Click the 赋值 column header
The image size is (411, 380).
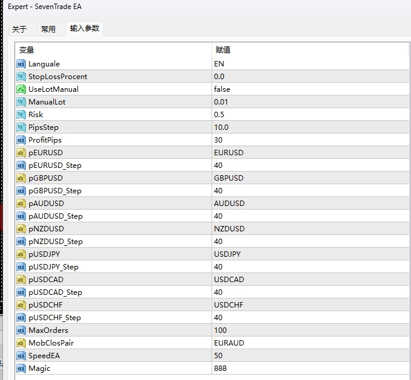tap(310, 50)
